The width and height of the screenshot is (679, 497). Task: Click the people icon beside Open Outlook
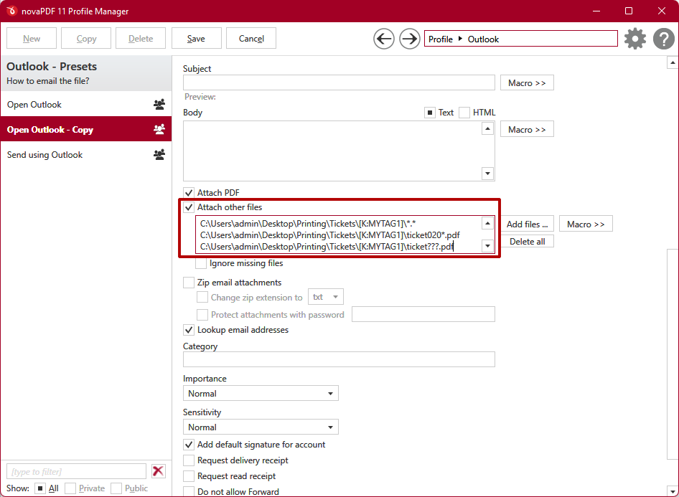coord(159,104)
